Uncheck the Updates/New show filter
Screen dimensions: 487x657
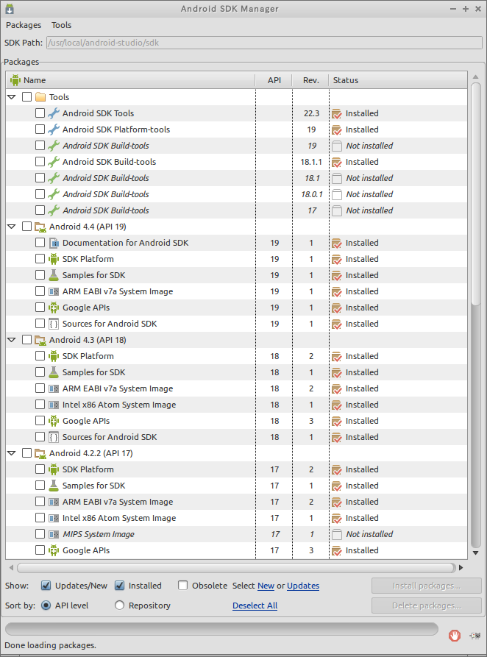pos(46,586)
